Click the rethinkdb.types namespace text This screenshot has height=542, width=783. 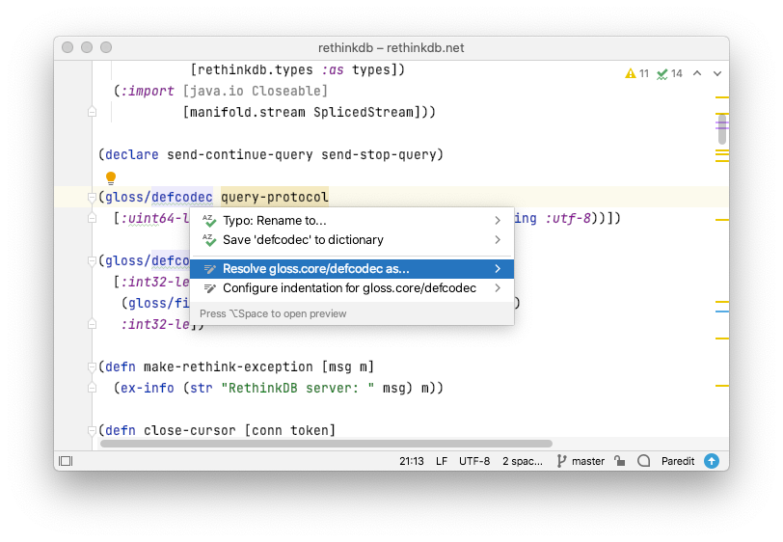pos(256,69)
